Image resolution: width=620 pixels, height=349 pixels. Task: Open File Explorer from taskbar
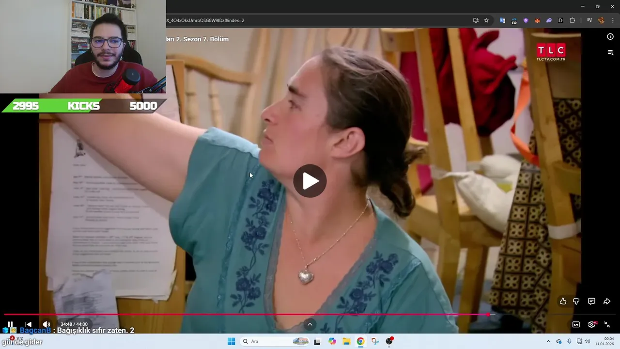point(346,341)
